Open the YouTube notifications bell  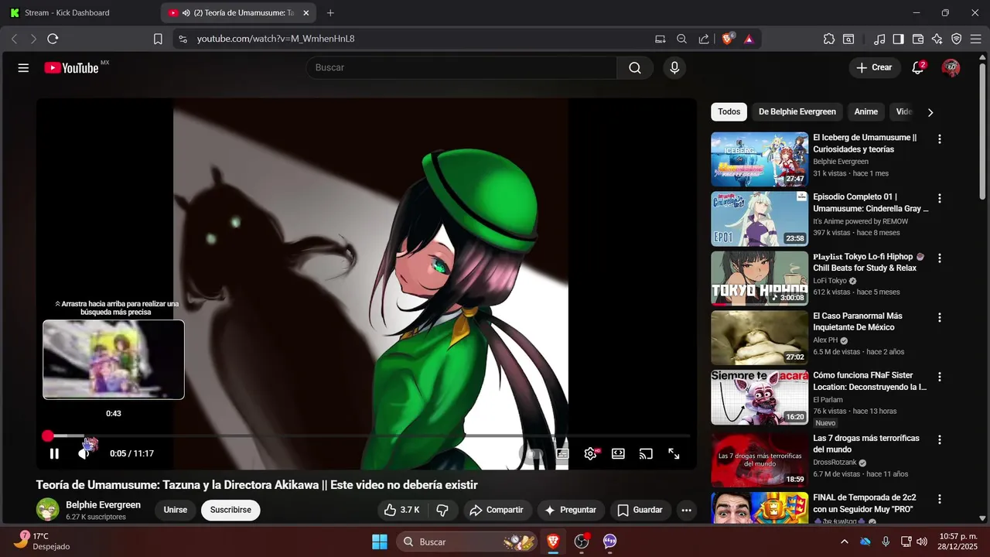click(918, 68)
